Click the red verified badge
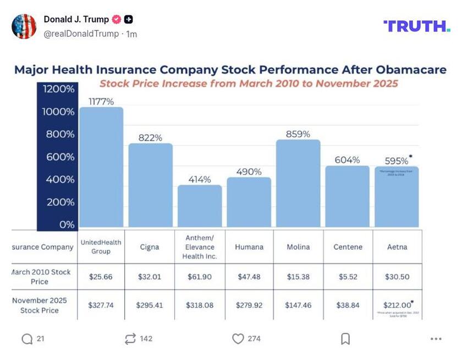The image size is (462, 357). coord(116,20)
